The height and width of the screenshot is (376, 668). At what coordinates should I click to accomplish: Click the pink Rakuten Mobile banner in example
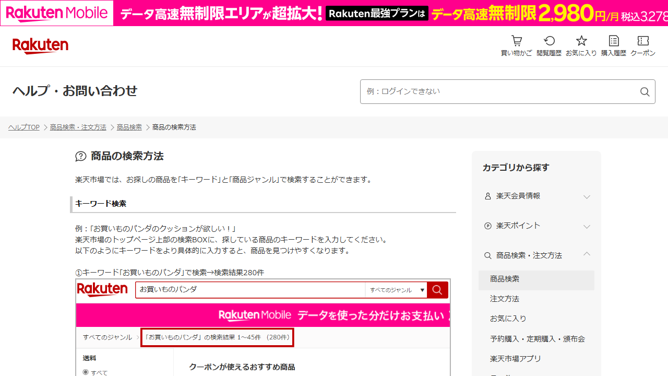(263, 315)
